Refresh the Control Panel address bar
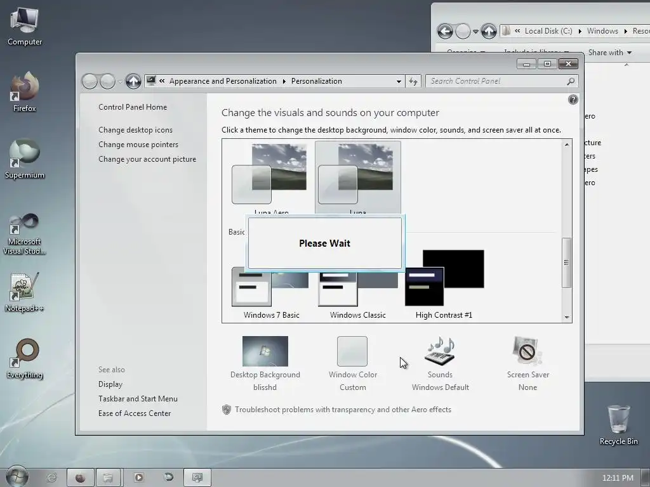This screenshot has height=487, width=650. tap(413, 81)
